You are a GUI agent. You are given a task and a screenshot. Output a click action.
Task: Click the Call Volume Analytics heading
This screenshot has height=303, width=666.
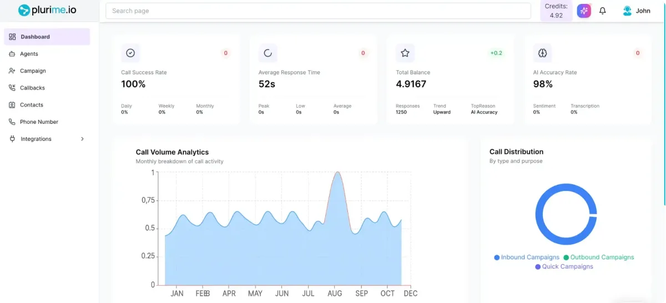[x=172, y=152]
